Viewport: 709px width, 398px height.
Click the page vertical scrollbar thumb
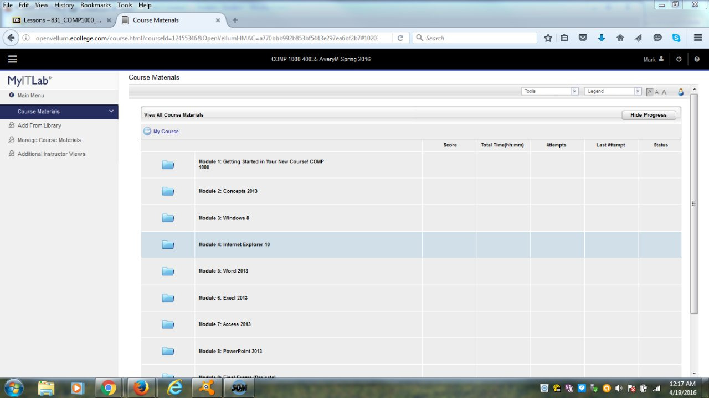coord(694,204)
